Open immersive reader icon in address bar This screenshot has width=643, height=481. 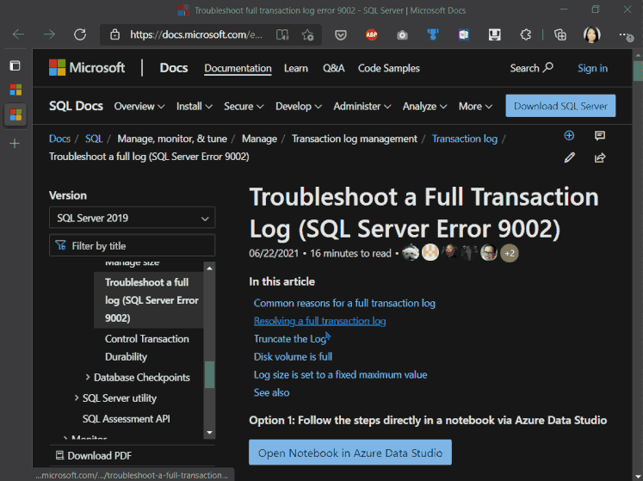tap(282, 35)
